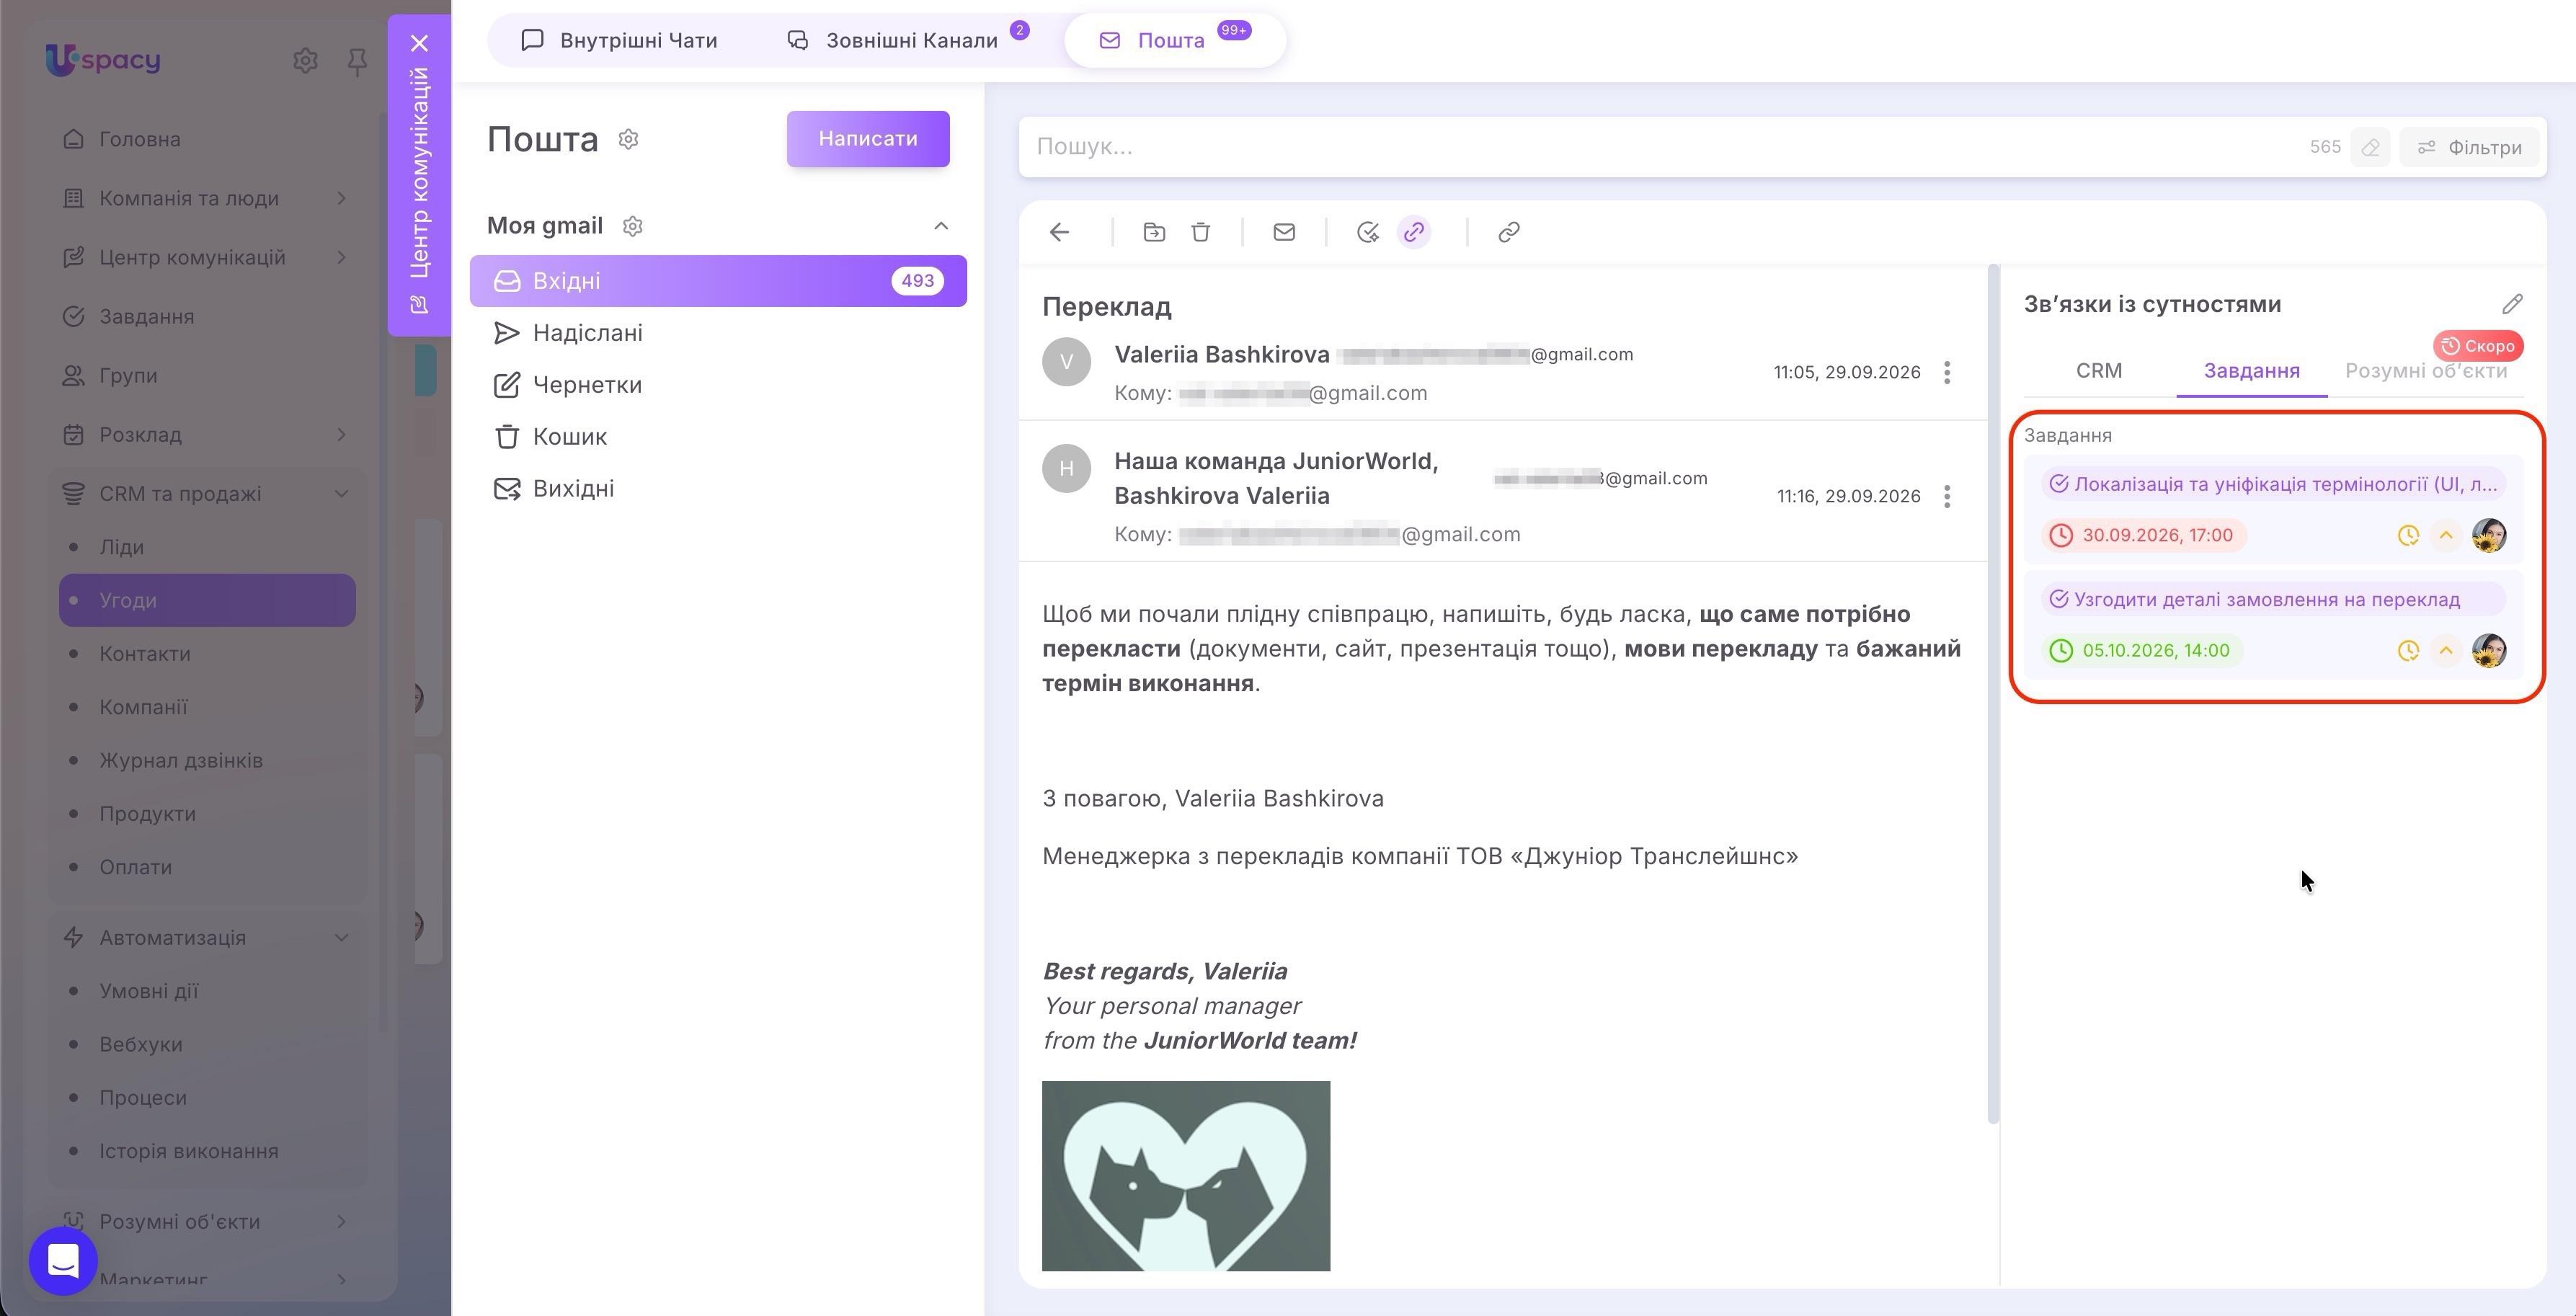Viewport: 2576px width, 1316px height.
Task: Create task from email icon
Action: [1367, 232]
